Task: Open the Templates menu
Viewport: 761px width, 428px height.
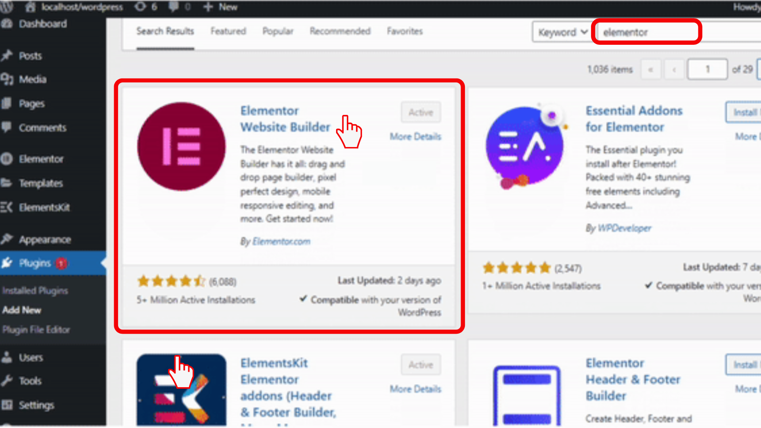Action: point(41,183)
